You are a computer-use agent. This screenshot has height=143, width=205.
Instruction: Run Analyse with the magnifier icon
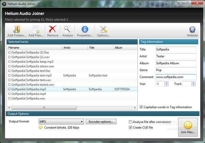(67, 31)
